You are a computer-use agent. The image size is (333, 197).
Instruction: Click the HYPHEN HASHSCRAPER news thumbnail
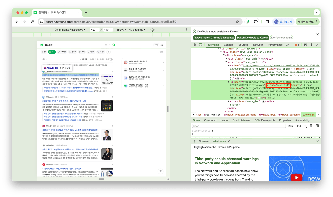[107, 80]
